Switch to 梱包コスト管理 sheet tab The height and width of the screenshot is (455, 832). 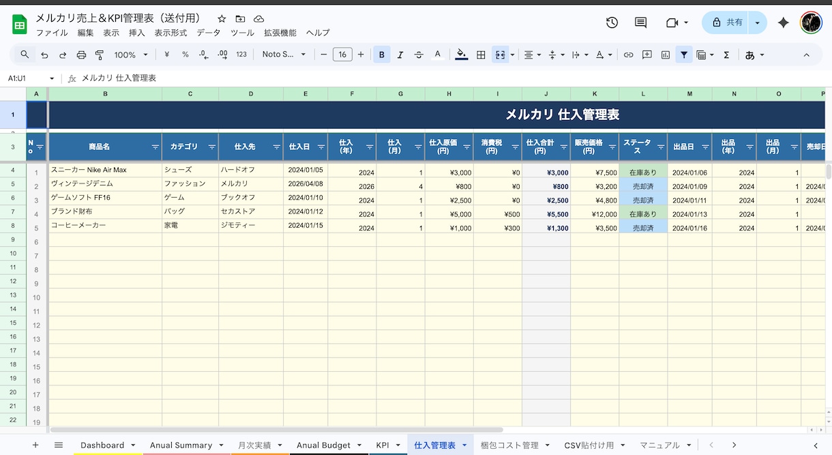coord(509,445)
